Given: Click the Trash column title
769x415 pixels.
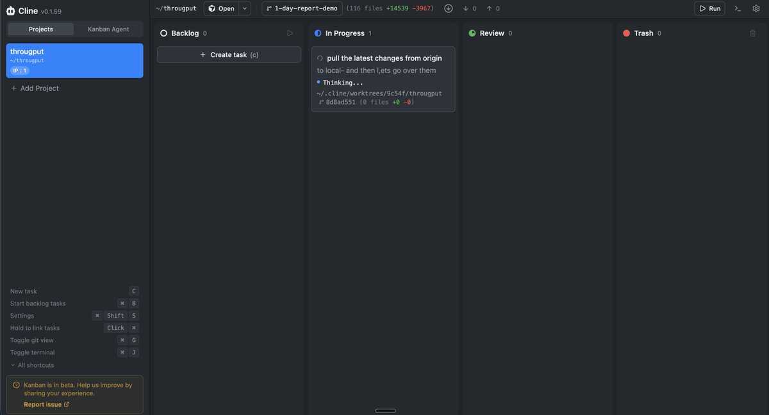Looking at the screenshot, I should tap(643, 33).
